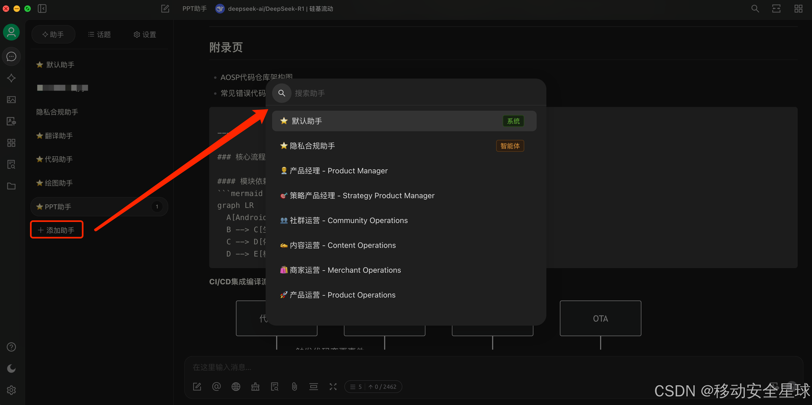The height and width of the screenshot is (405, 812).
Task: Open the mini apps grid icon in the sidebar
Action: coord(11,143)
